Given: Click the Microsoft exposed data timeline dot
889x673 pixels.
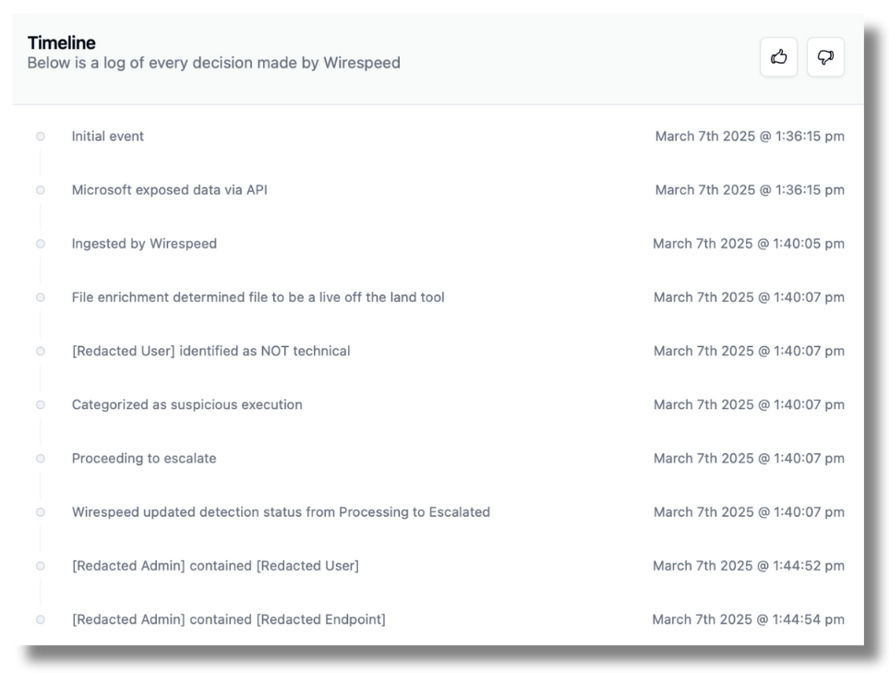Looking at the screenshot, I should point(40,189).
